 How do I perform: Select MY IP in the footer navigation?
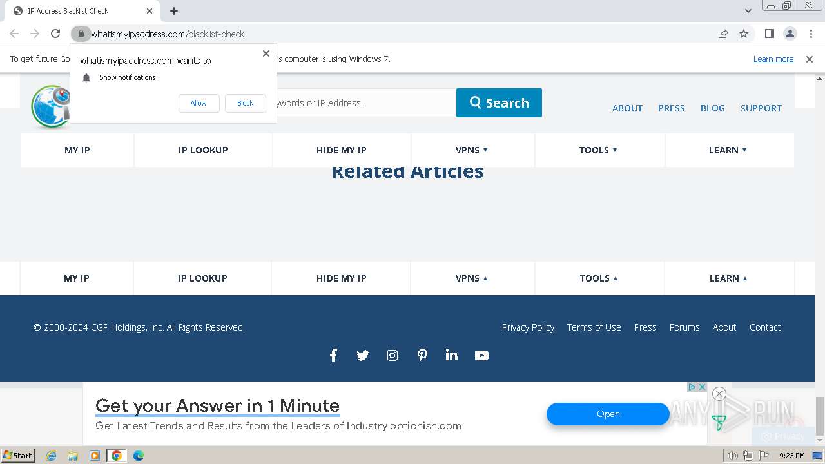click(x=77, y=278)
